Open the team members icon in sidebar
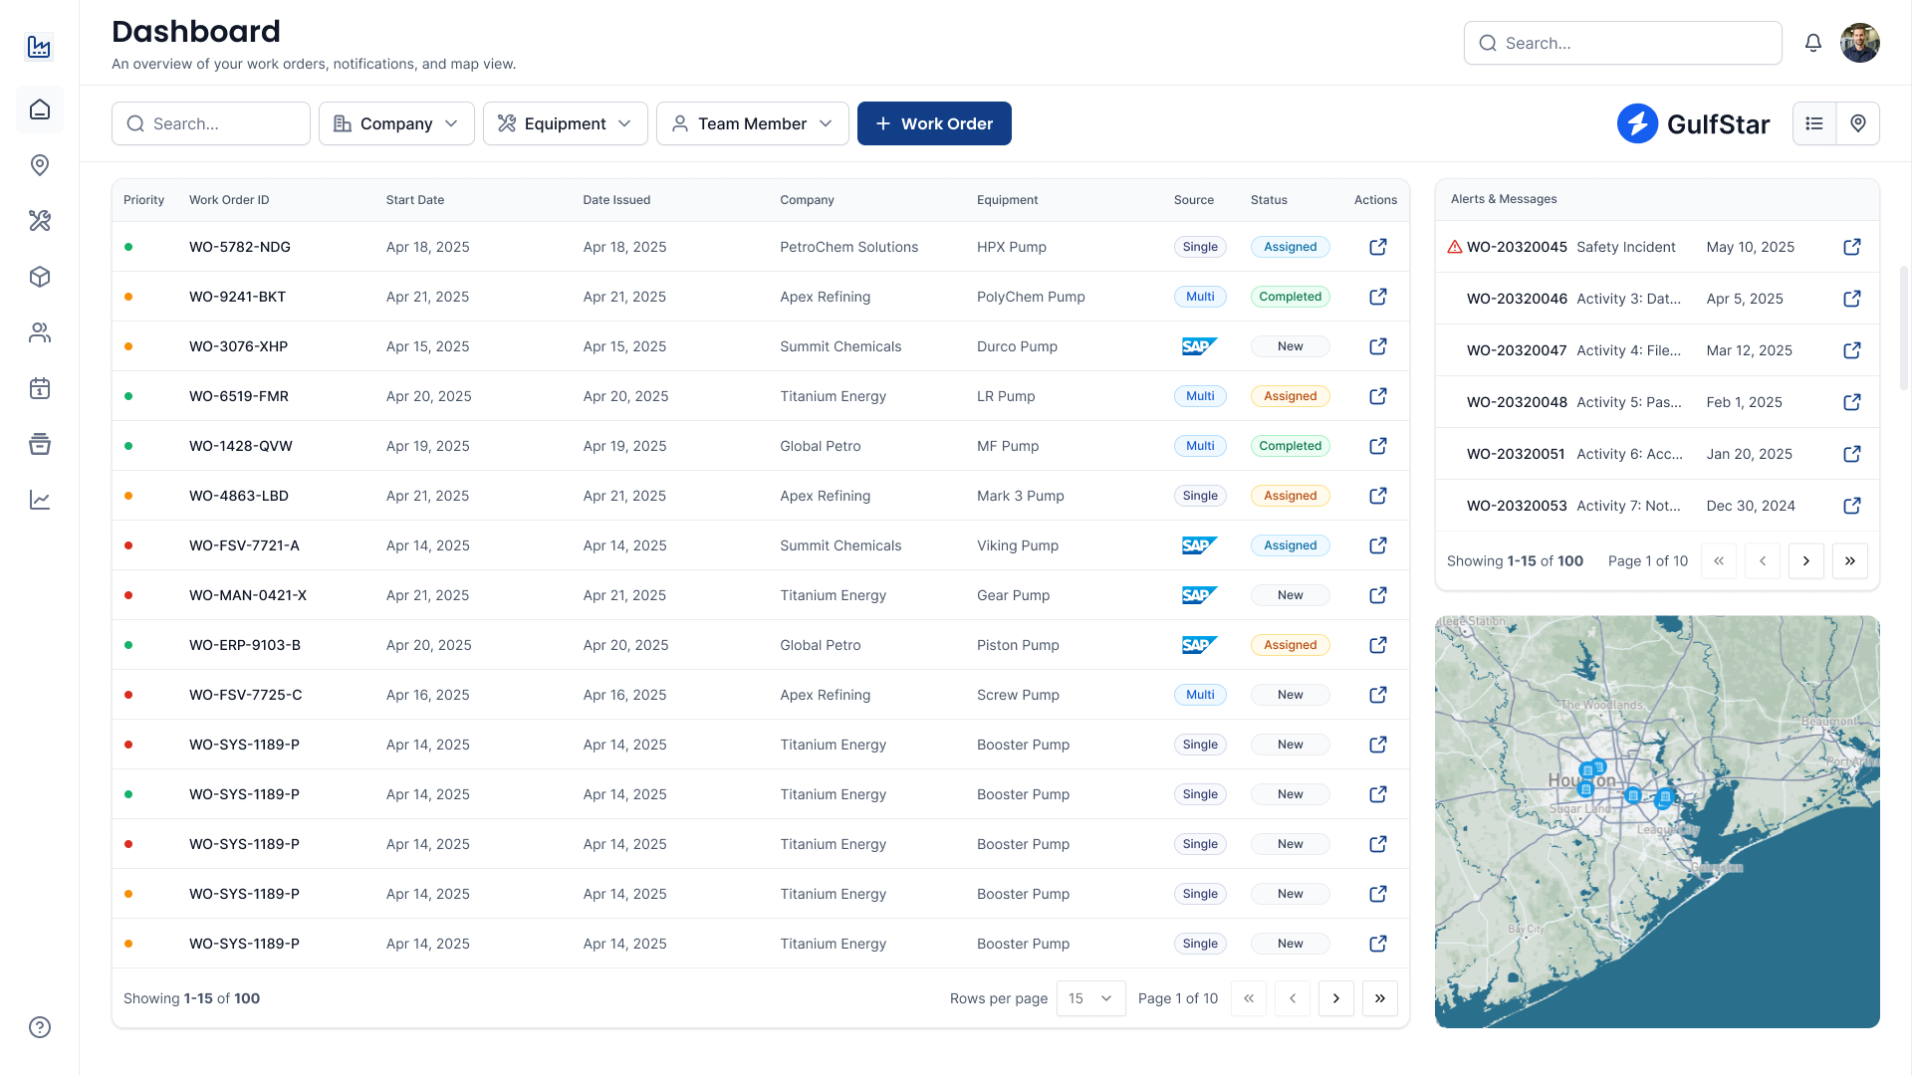Screen dimensions: 1912x1075 point(40,332)
